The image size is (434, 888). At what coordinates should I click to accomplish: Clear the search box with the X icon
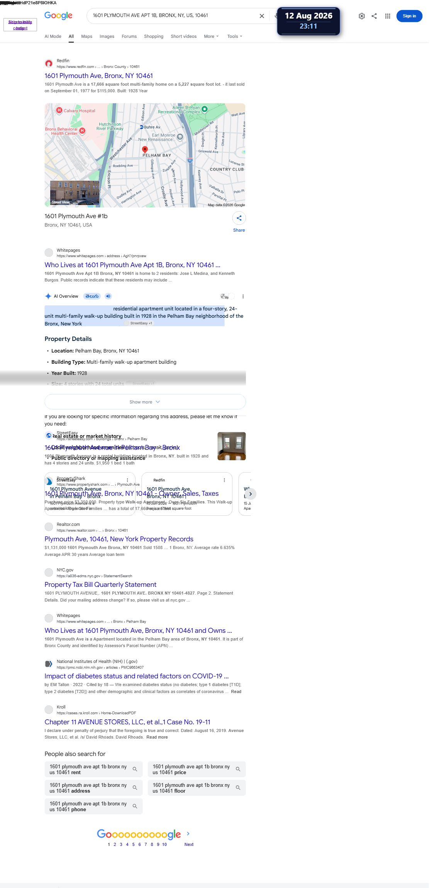point(262,16)
